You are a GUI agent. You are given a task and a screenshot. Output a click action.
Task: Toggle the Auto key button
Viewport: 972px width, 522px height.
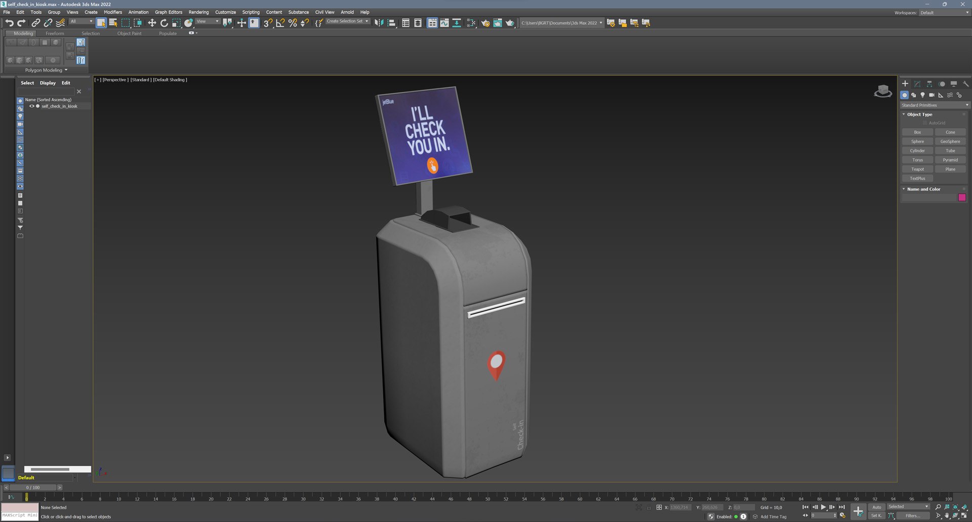876,507
